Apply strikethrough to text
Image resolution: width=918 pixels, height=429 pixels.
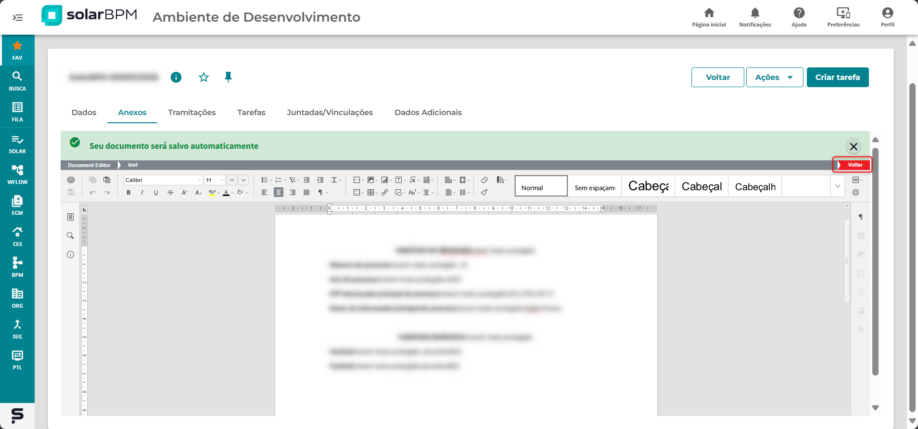170,193
